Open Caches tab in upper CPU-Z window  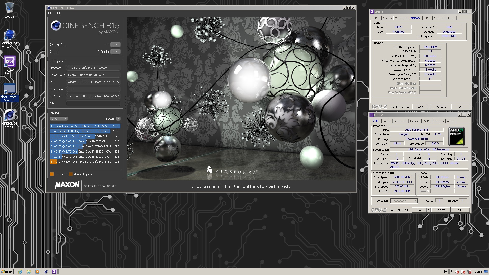[387, 18]
